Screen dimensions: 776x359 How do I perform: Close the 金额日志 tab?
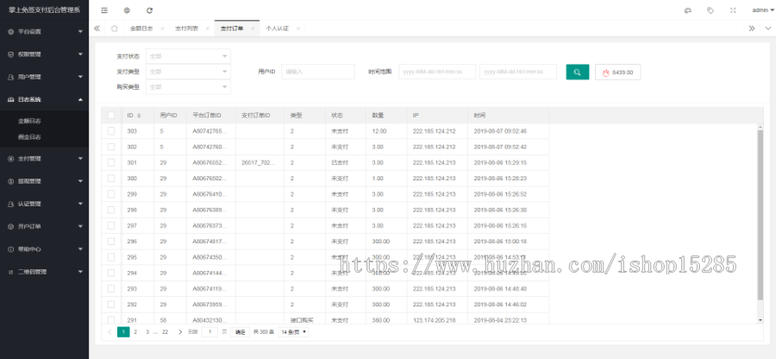tap(162, 28)
